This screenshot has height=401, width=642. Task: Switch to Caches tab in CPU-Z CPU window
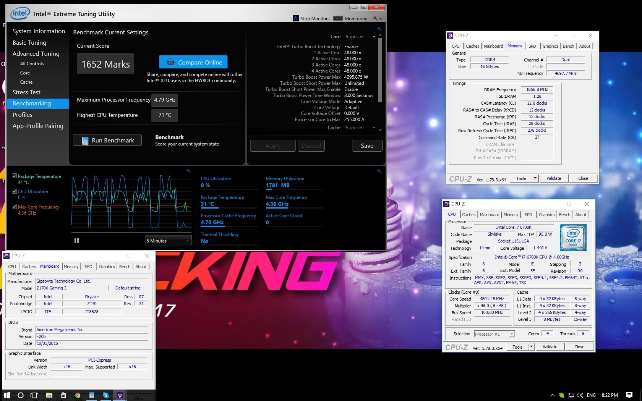point(469,215)
